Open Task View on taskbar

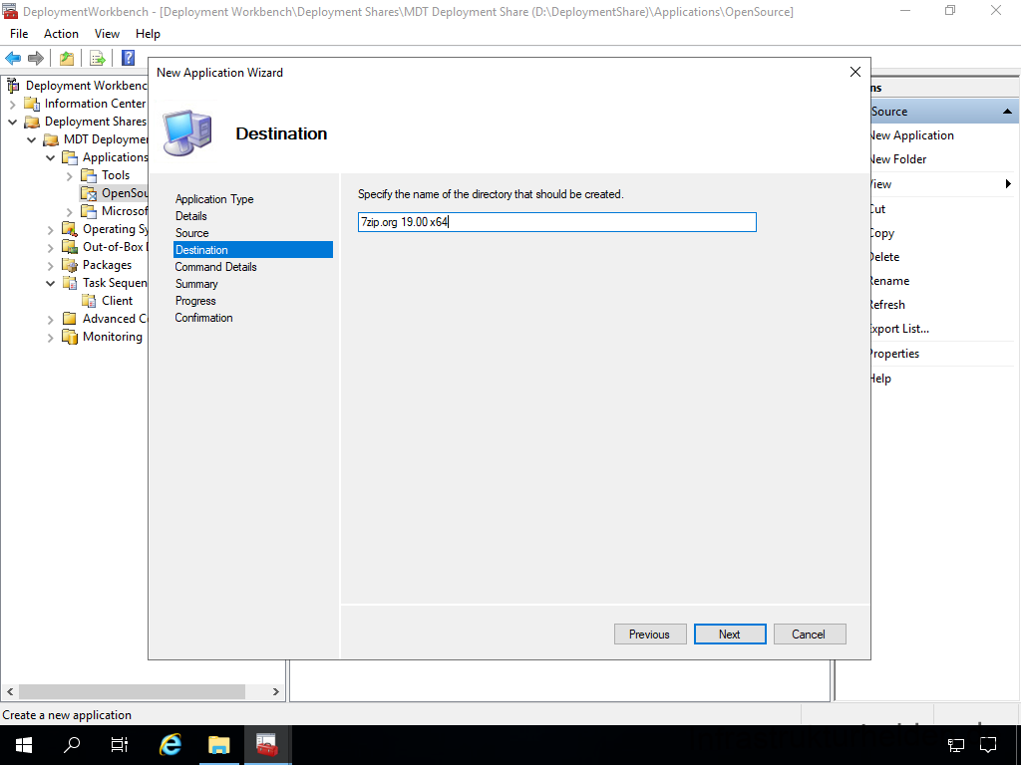[x=120, y=745]
